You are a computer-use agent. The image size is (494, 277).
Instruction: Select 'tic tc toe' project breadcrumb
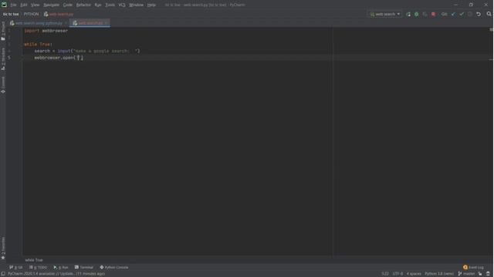[11, 14]
